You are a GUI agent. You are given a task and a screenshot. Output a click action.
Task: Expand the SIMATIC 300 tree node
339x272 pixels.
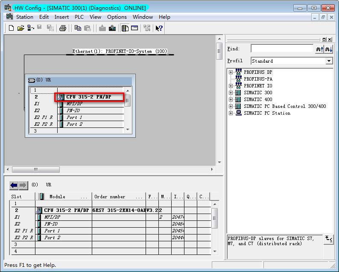click(x=231, y=93)
